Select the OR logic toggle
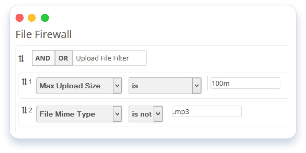The height and width of the screenshot is (153, 306). coord(64,58)
